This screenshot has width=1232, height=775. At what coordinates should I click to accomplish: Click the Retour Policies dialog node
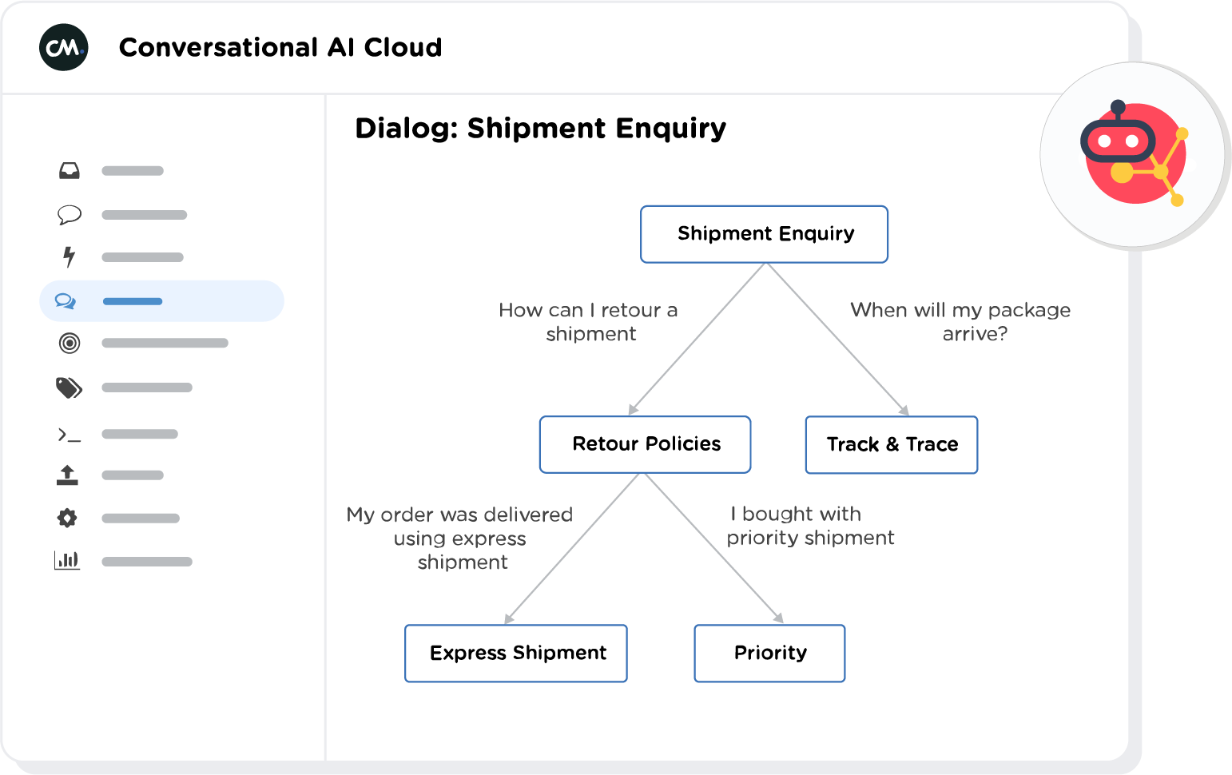pyautogui.click(x=646, y=444)
